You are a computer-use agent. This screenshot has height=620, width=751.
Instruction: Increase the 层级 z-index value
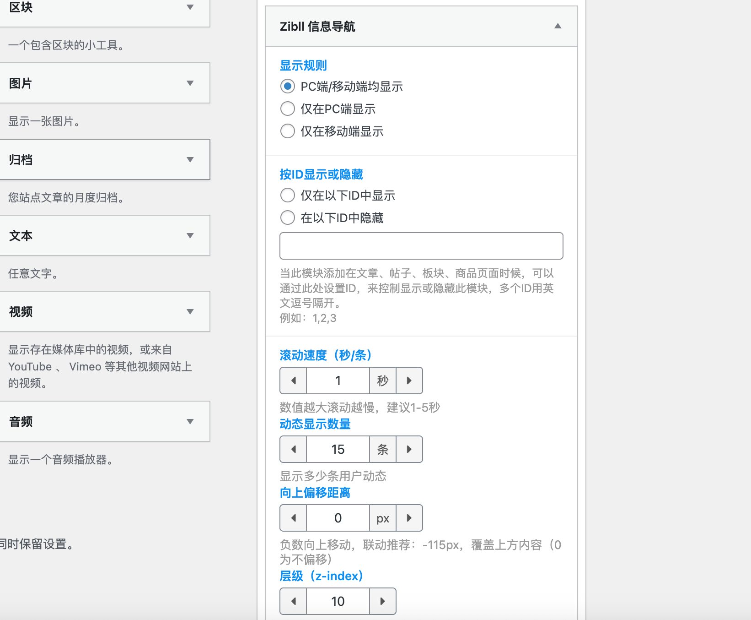point(383,601)
